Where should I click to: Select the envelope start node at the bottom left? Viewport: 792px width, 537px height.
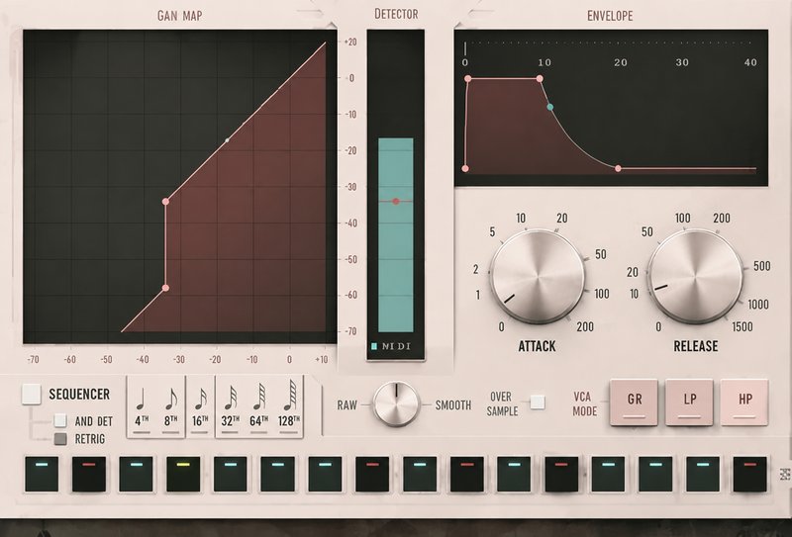pyautogui.click(x=465, y=168)
